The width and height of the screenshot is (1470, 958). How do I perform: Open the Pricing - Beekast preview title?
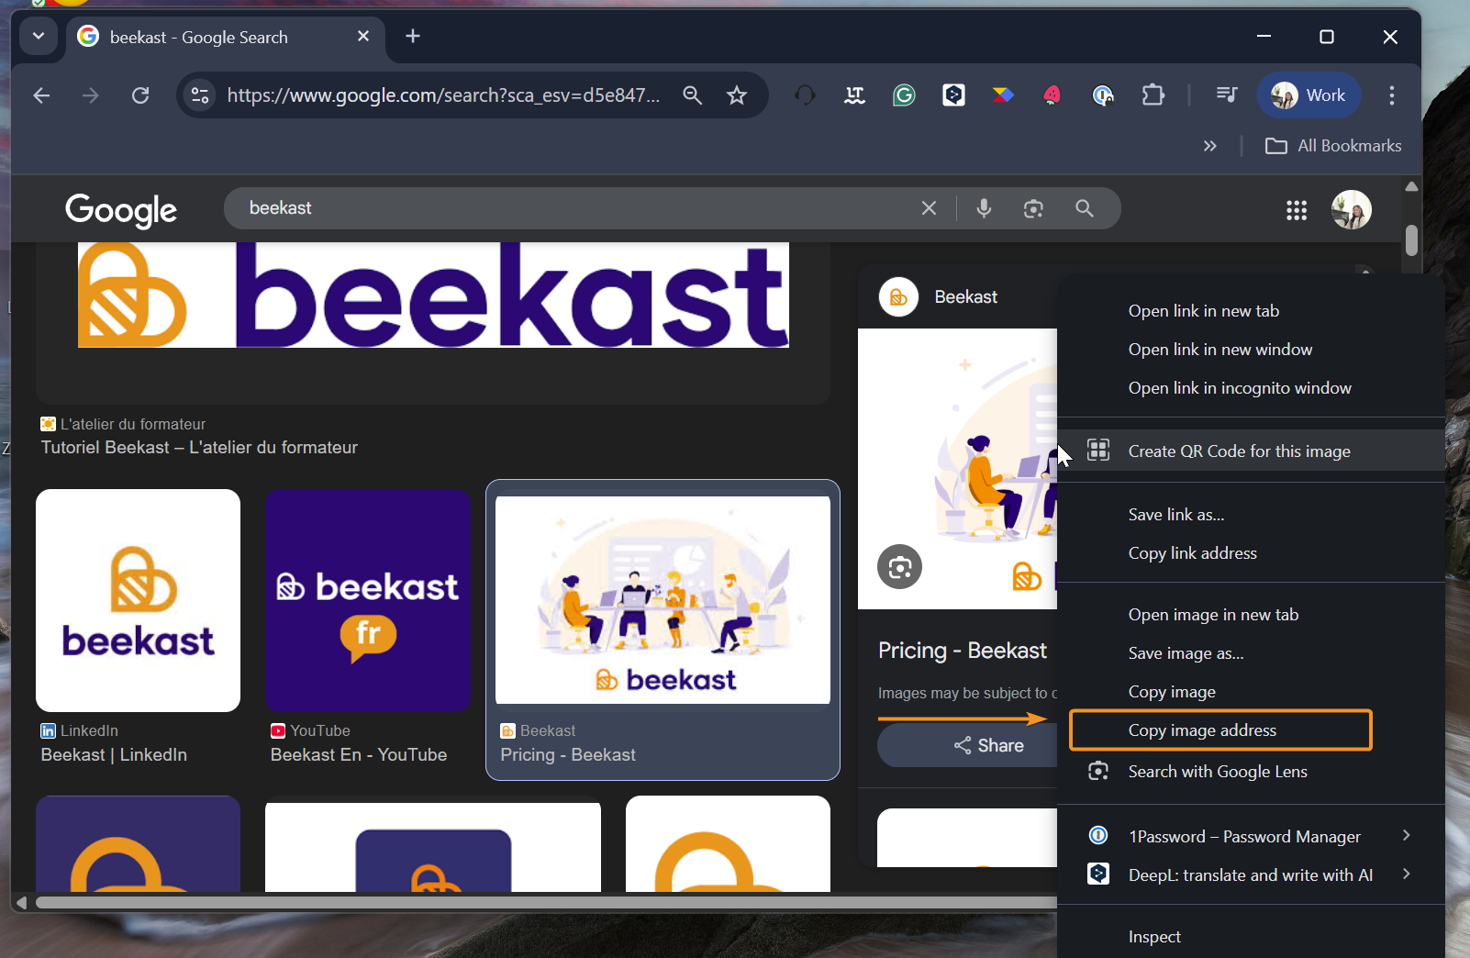coord(963,651)
